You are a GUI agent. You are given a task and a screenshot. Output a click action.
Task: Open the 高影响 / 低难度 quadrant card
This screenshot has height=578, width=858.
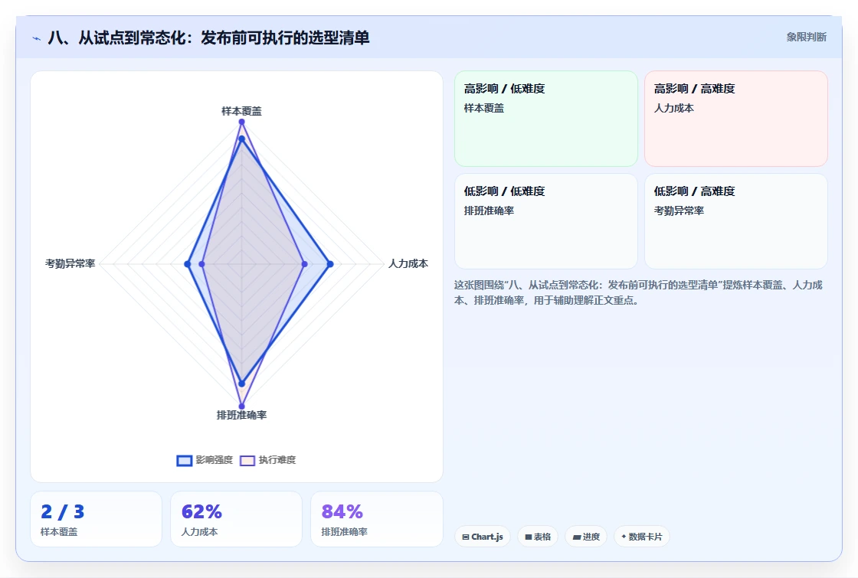coord(546,119)
